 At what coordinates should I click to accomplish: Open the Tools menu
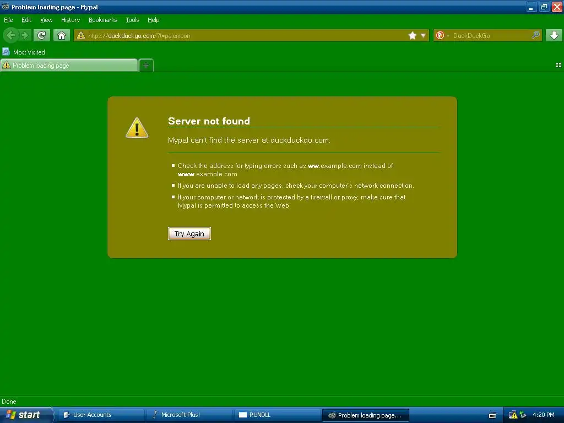tap(132, 20)
